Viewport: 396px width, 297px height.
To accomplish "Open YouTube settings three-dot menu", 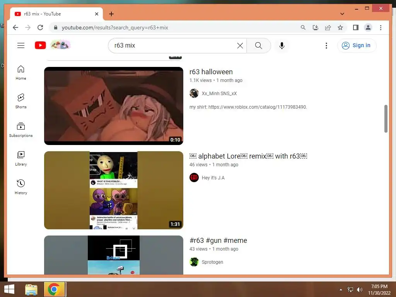I will (326, 46).
